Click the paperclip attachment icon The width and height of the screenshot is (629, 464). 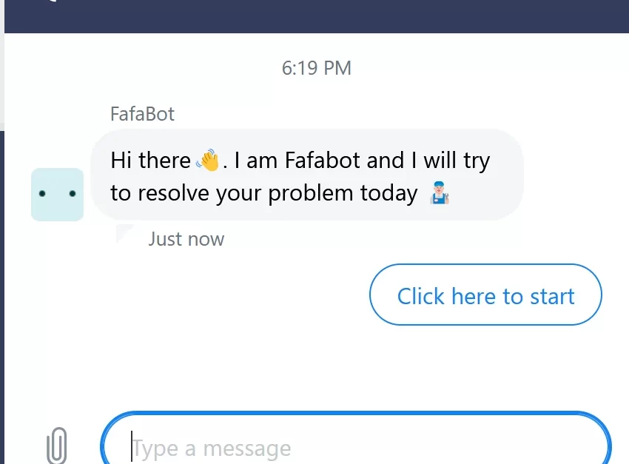56,445
